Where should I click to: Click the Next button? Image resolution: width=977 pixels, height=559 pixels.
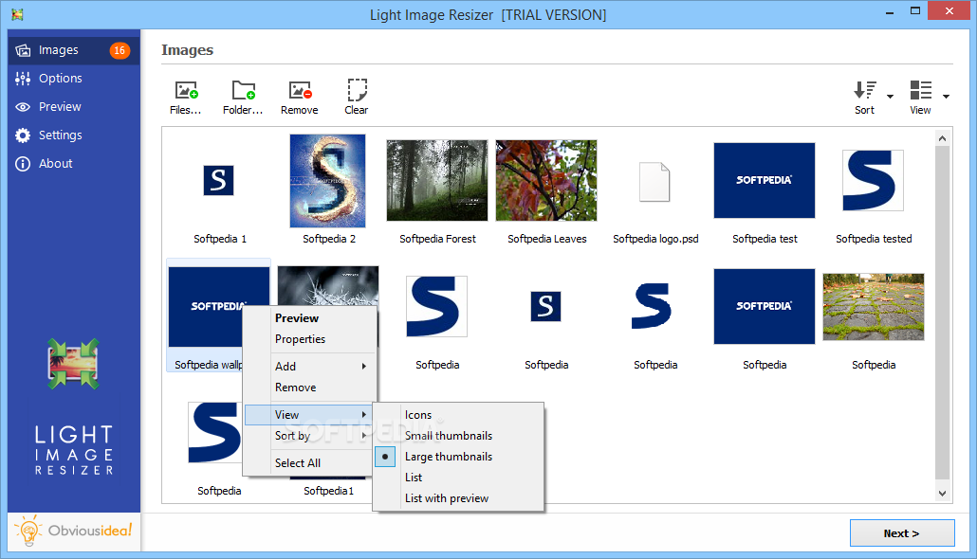901,532
